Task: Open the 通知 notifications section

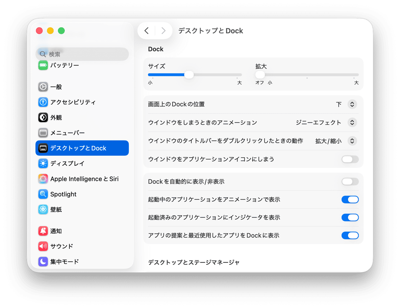Action: coord(56,231)
